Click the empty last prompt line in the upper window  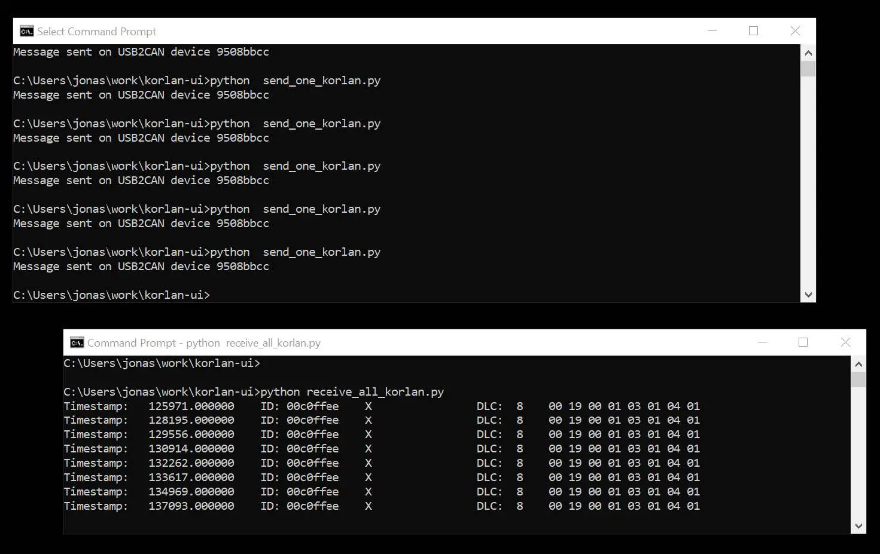coord(112,295)
